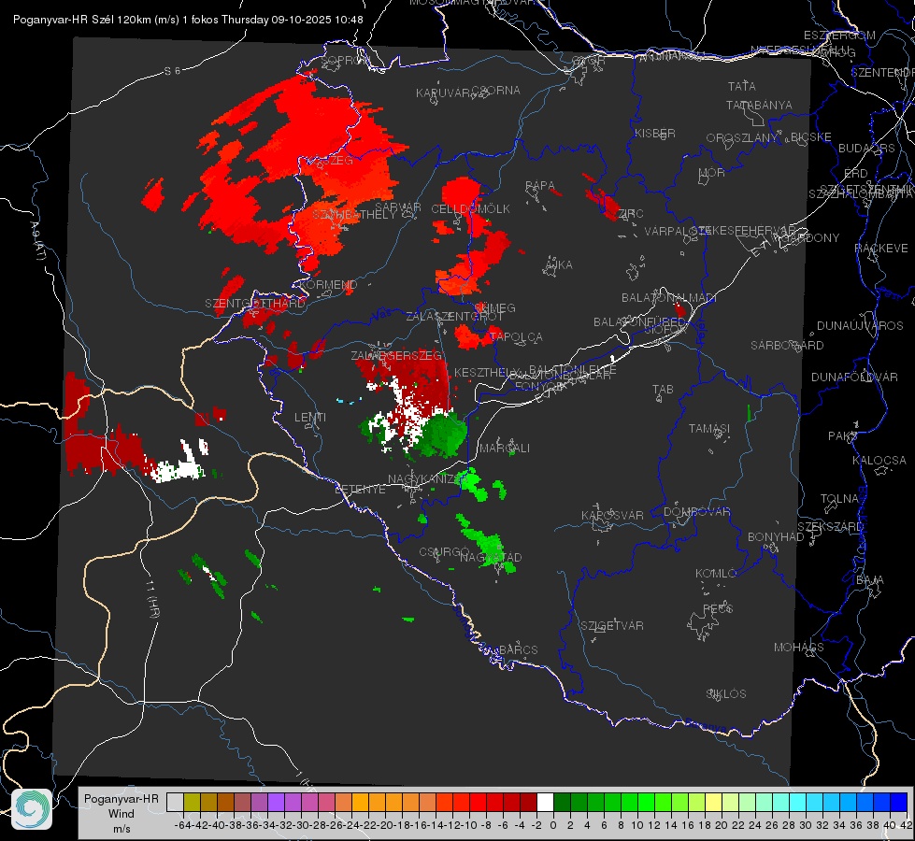Select the olive-yellow swatch above the -64 label
Image resolution: width=915 pixels, height=841 pixels.
[x=192, y=803]
